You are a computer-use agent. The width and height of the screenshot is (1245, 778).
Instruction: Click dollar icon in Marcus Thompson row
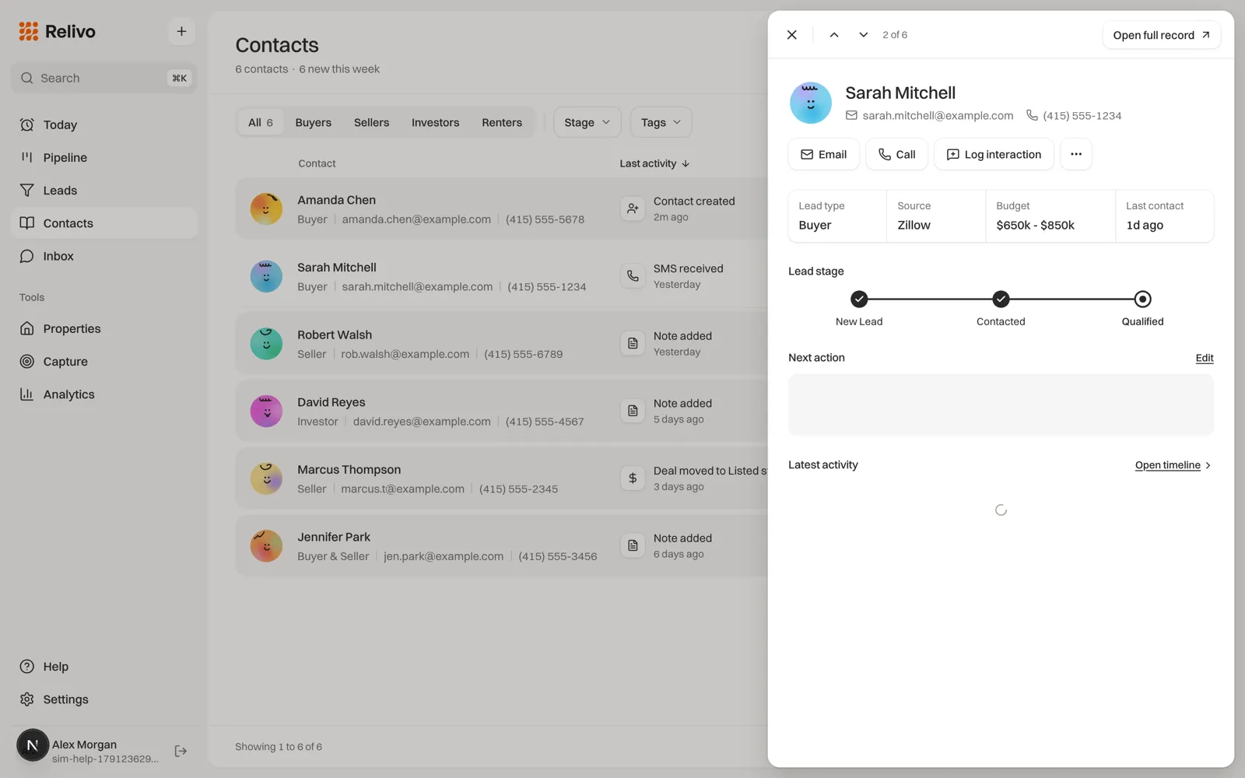click(633, 478)
